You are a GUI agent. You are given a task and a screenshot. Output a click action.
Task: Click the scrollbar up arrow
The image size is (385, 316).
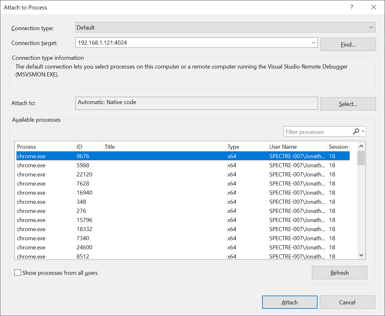[x=361, y=146]
